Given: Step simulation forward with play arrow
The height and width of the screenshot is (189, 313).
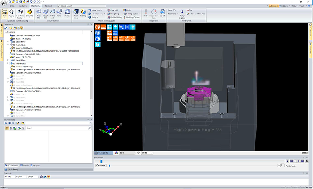Looking at the screenshot, I should (299, 161).
